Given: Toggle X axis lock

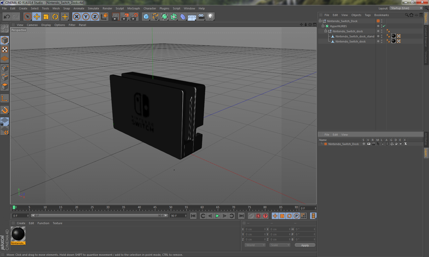Looking at the screenshot, I should [77, 17].
